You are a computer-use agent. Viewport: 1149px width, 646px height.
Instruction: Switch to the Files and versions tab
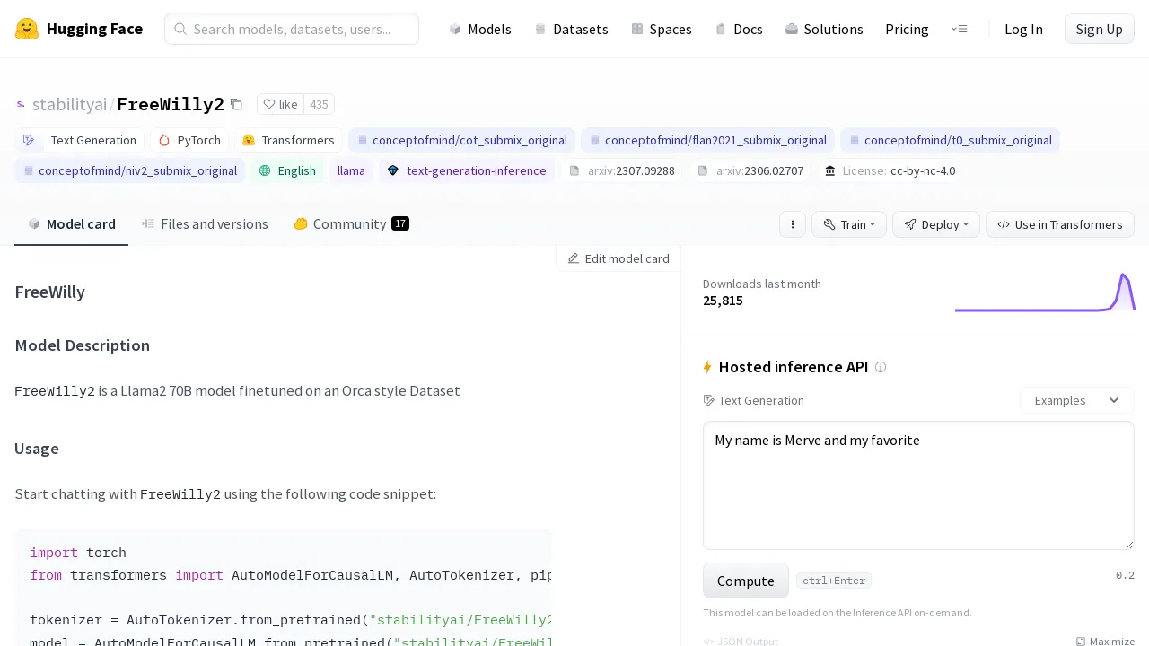coord(205,224)
